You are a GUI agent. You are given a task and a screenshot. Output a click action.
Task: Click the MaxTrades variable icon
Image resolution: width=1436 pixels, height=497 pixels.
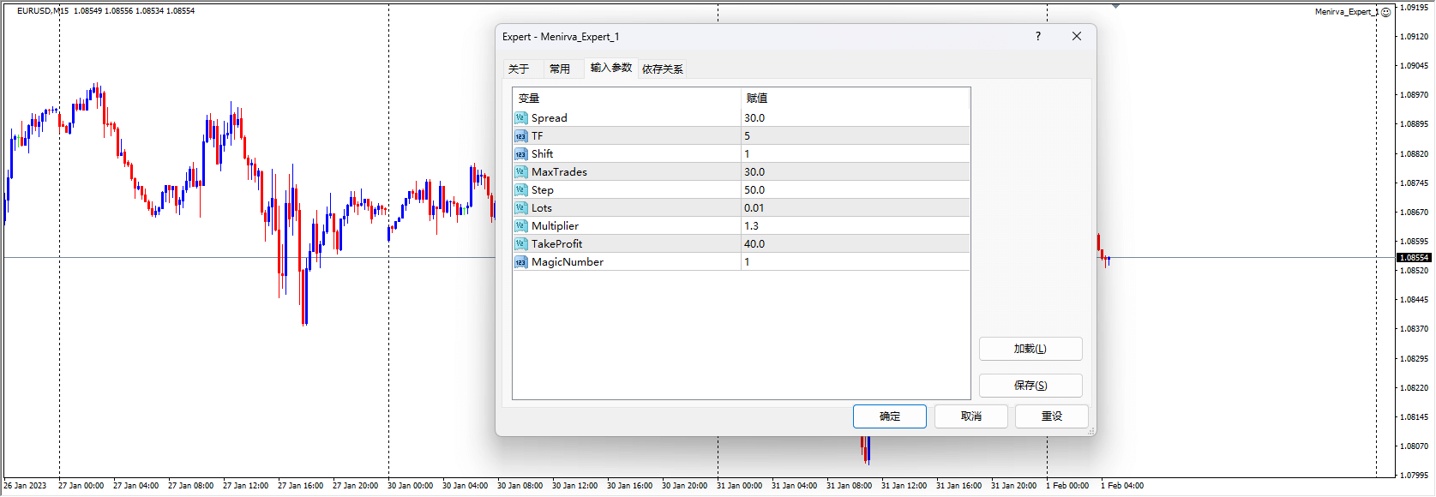pos(520,172)
